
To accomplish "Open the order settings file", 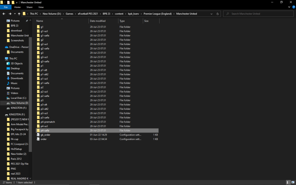I will point(44,139).
